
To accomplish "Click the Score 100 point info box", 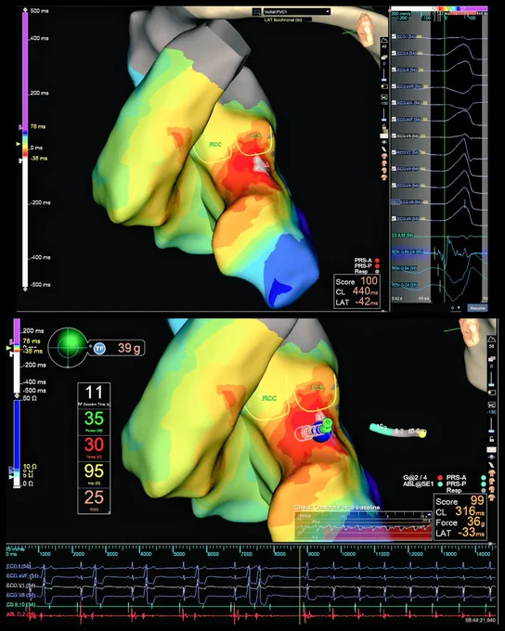I will pyautogui.click(x=356, y=291).
